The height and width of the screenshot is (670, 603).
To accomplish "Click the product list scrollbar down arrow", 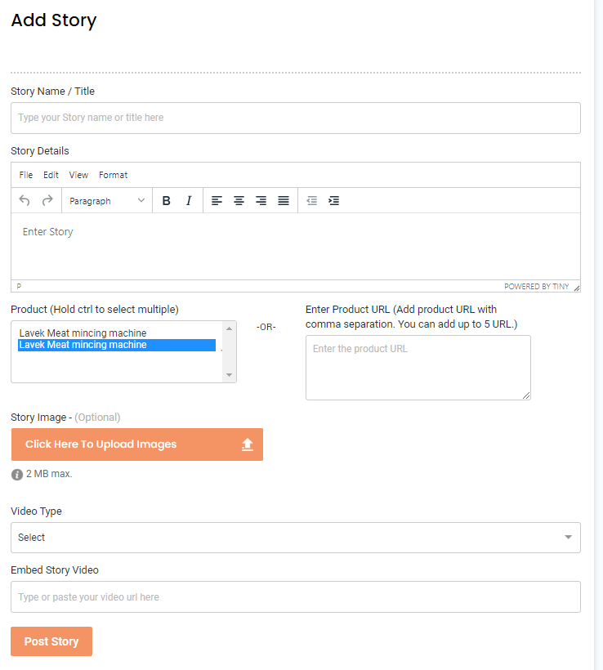I will pos(229,375).
